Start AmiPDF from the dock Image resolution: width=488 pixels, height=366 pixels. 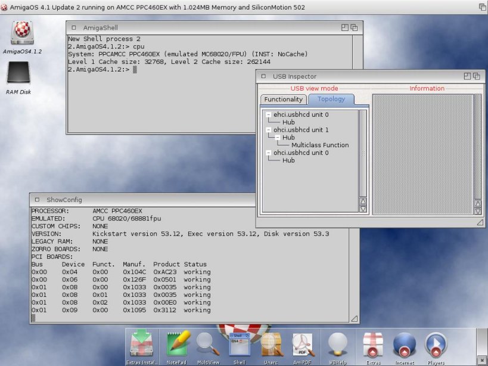pos(302,345)
